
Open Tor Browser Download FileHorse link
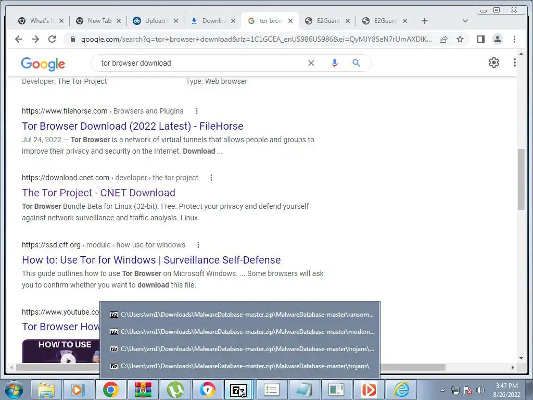[x=133, y=126]
